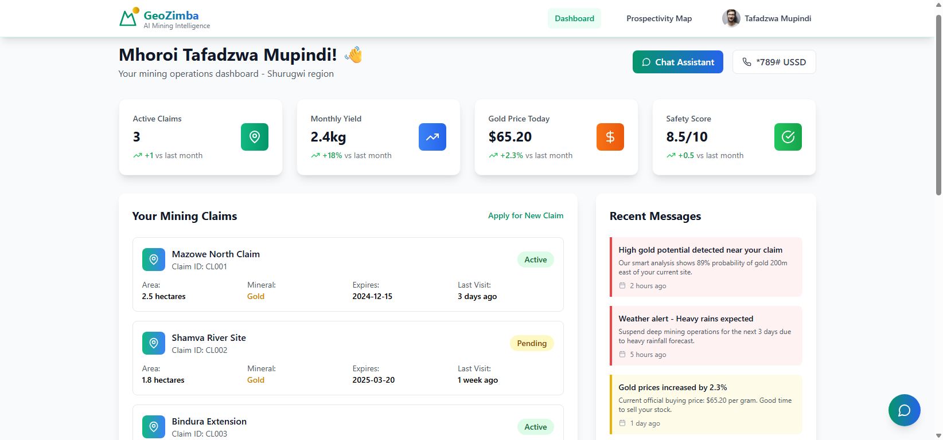Click the Apply for New Claim link
The image size is (943, 440).
[x=525, y=215]
